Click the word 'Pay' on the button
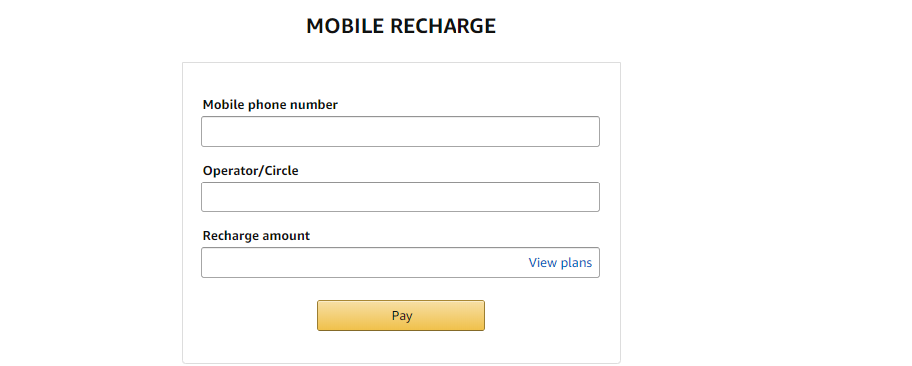Image resolution: width=912 pixels, height=366 pixels. click(x=402, y=316)
